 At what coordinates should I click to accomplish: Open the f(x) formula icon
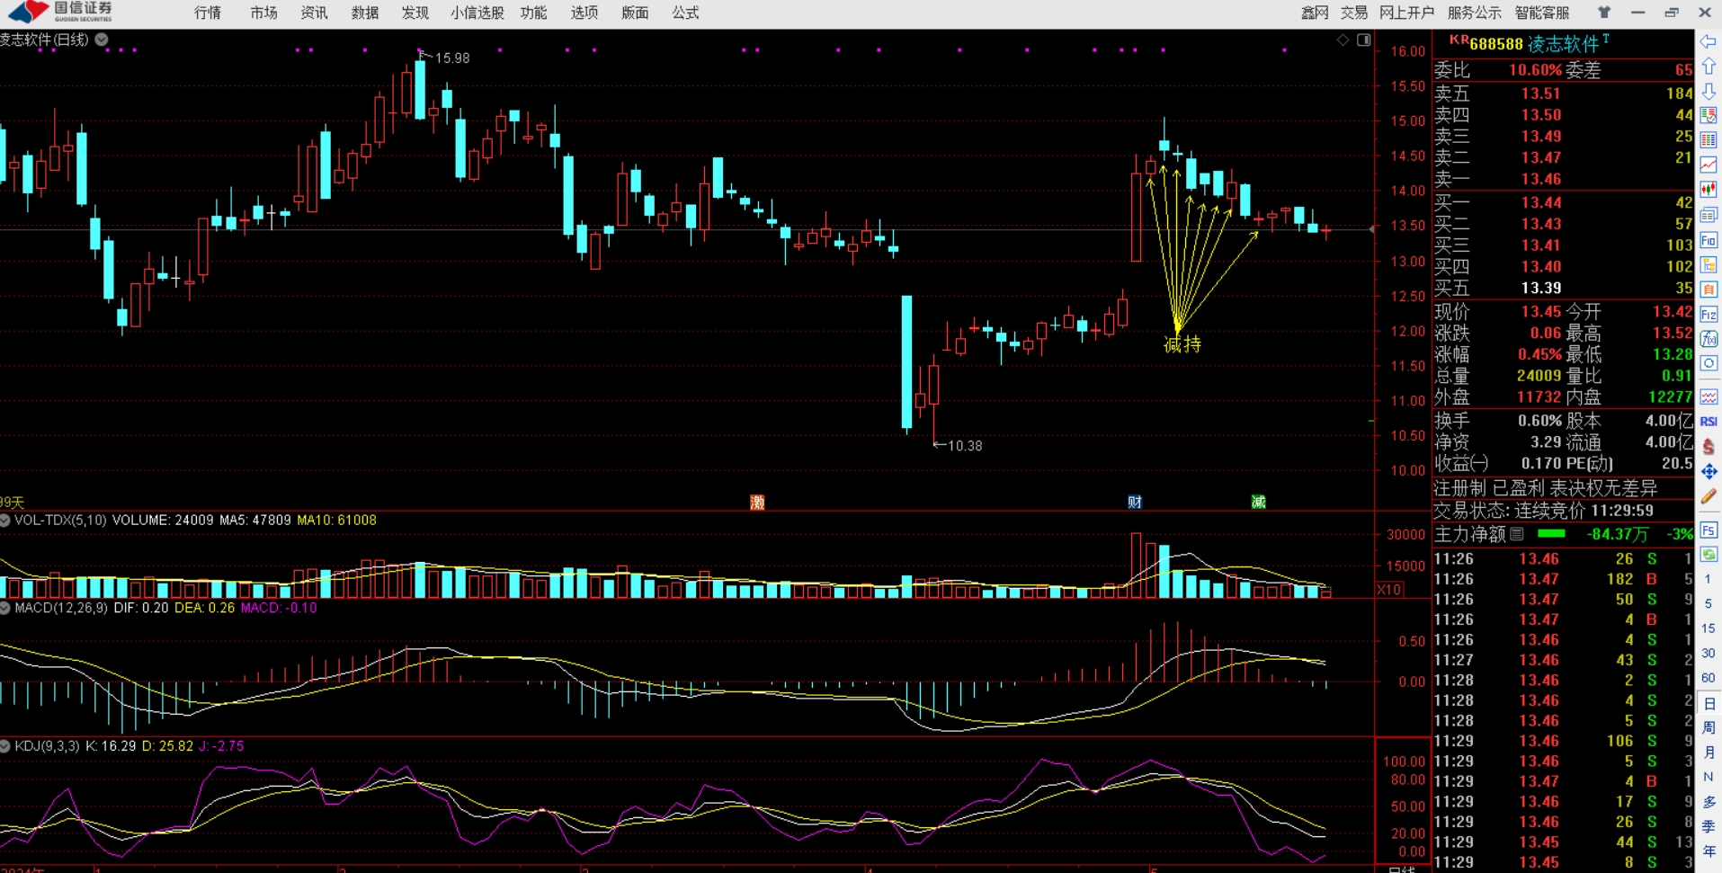1709,339
